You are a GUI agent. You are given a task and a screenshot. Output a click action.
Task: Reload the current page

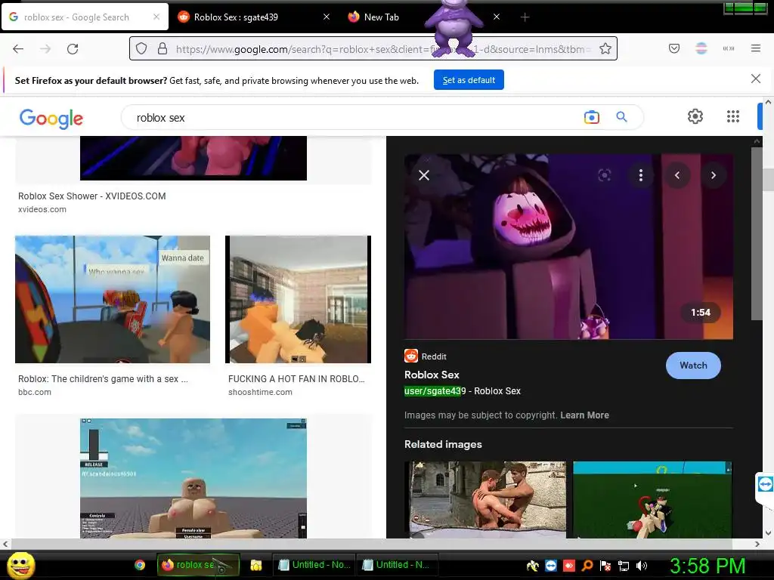pyautogui.click(x=73, y=49)
